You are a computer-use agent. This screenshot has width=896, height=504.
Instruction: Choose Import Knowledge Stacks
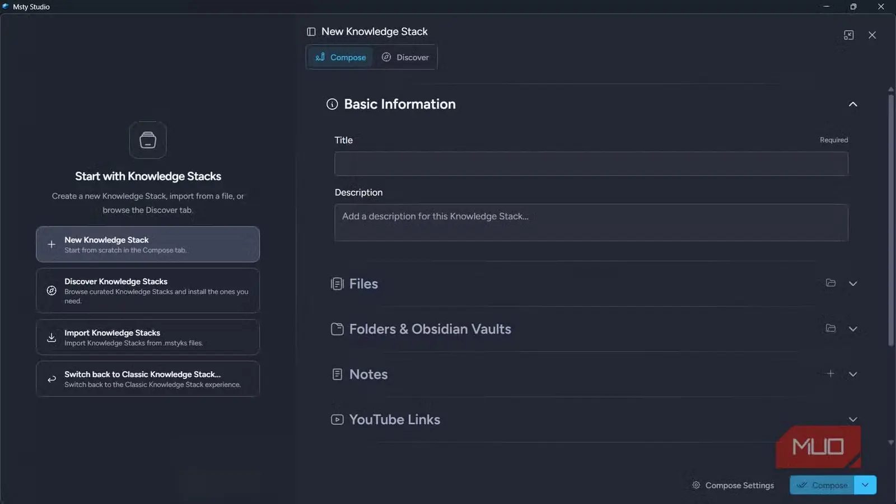[x=148, y=337]
